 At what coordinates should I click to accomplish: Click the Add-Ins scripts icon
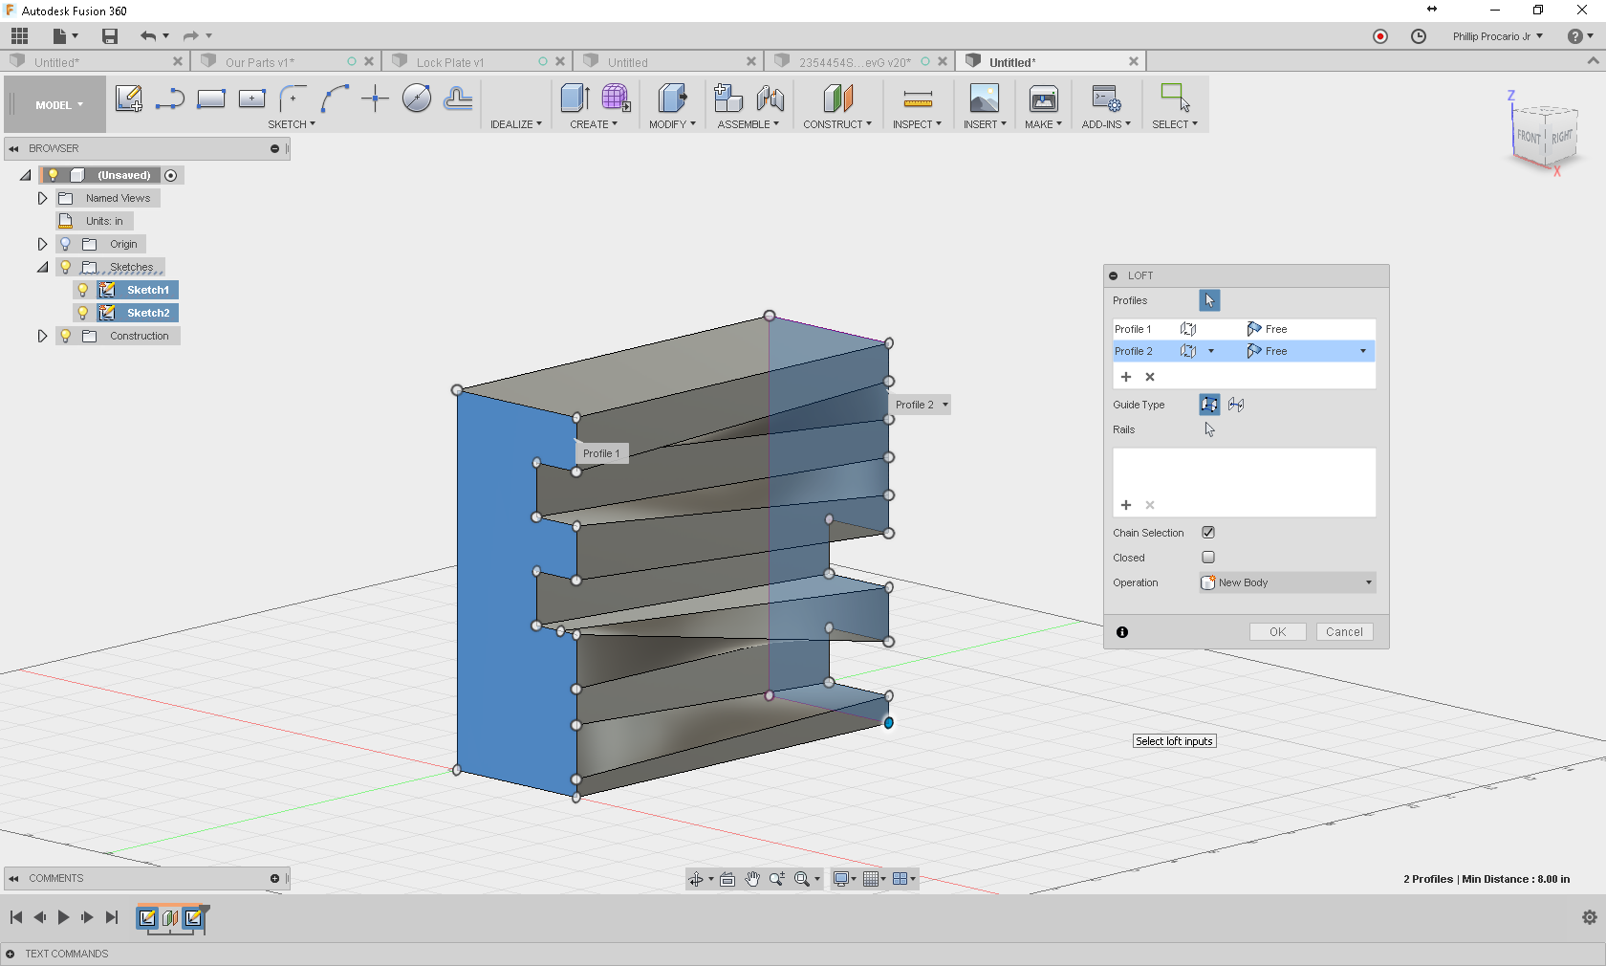pos(1106,99)
